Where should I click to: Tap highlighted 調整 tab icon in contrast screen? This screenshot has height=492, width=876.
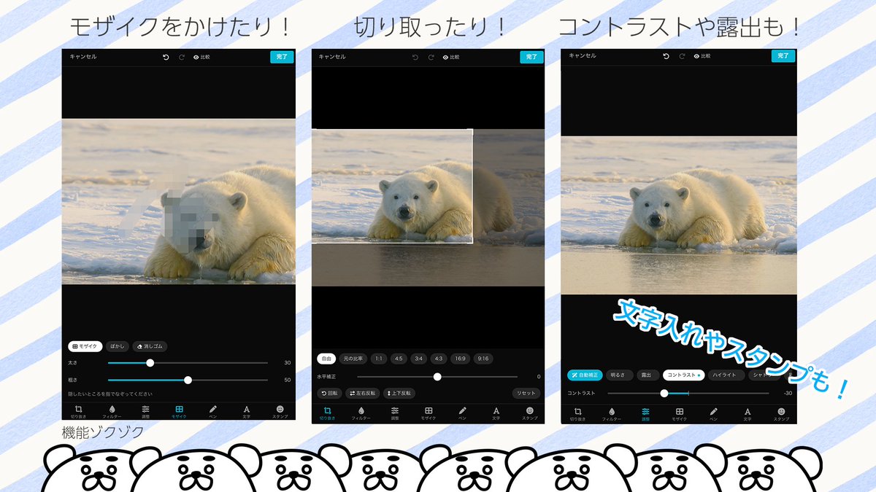coord(645,415)
